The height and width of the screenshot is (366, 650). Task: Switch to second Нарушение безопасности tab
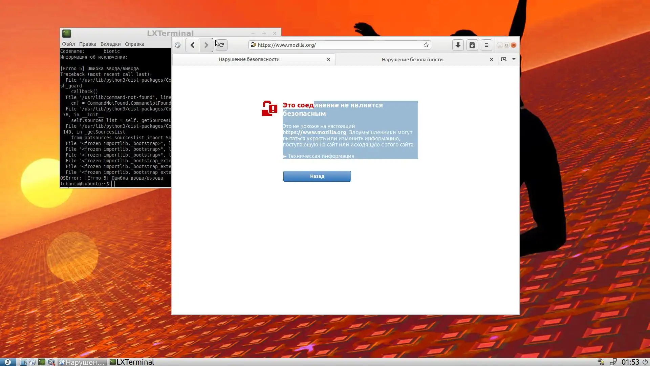tap(412, 60)
